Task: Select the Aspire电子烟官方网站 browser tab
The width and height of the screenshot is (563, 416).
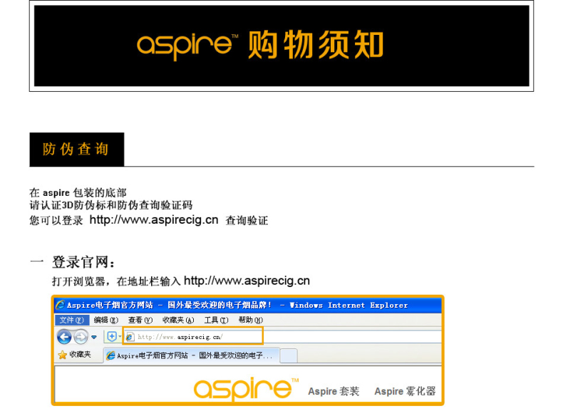Action: click(x=192, y=355)
